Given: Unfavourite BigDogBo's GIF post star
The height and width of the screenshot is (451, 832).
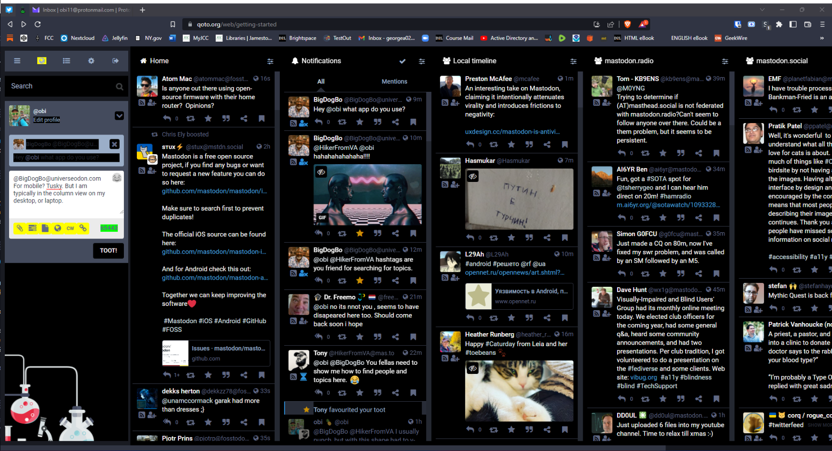Looking at the screenshot, I should click(x=360, y=233).
